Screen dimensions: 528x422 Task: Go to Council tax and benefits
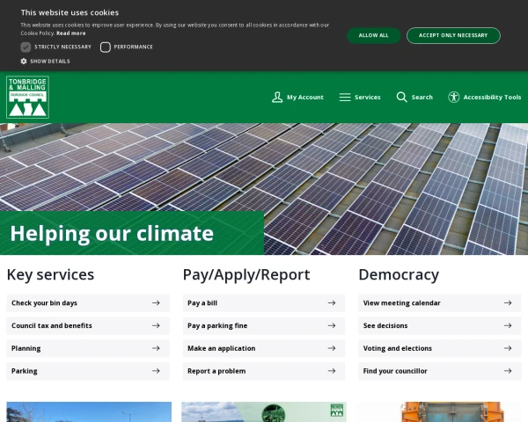51,325
